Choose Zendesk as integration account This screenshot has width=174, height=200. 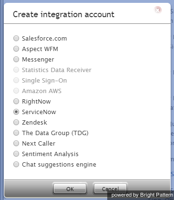pos(16,122)
